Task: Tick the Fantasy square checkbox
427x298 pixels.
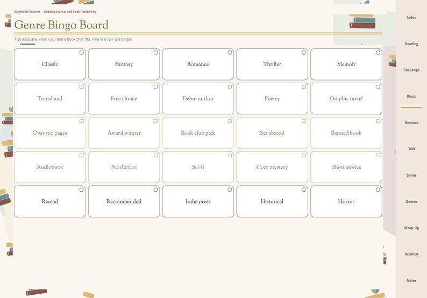Action: coord(155,53)
